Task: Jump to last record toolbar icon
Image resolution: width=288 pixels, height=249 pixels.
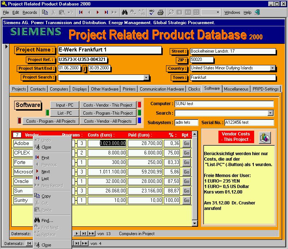Action: [106, 12]
